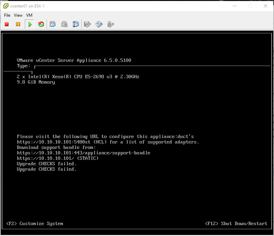Click <F2> Customize System option

point(35,223)
